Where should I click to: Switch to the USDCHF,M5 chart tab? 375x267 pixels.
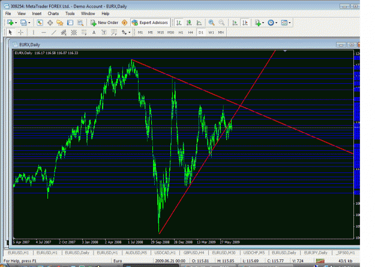pos(254,253)
